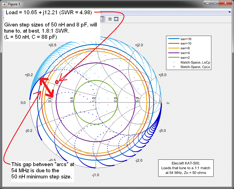
Task: Click the 0.5 resistance label on the axis
Action: (x=72, y=100)
